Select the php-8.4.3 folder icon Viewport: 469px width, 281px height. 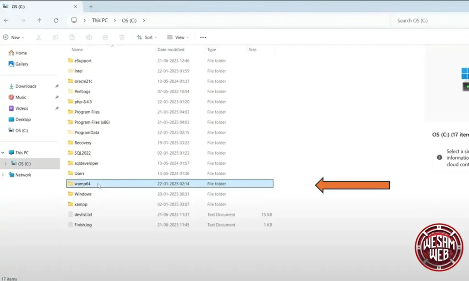point(70,102)
